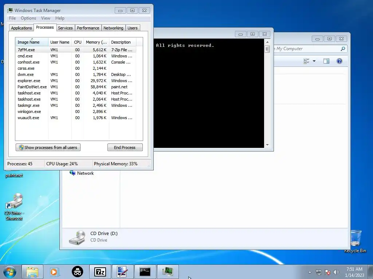Screen dimensions: 373x279
Task: Select the PaintDotNet.exe process
Action: [76, 87]
